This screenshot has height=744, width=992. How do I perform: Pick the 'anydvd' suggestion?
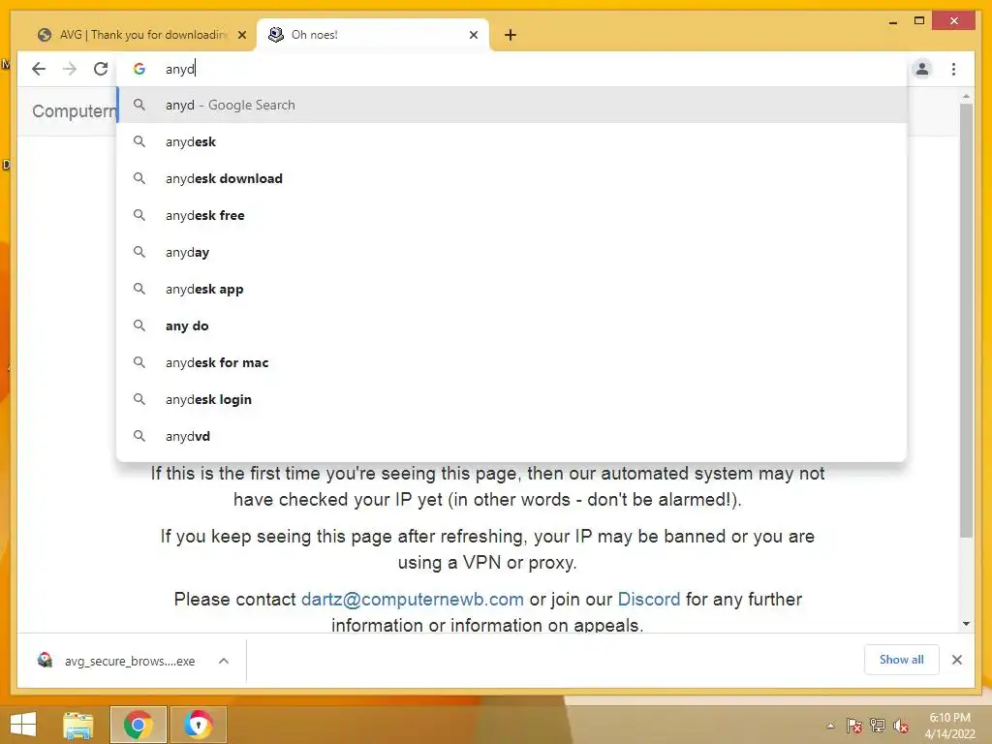(x=511, y=436)
